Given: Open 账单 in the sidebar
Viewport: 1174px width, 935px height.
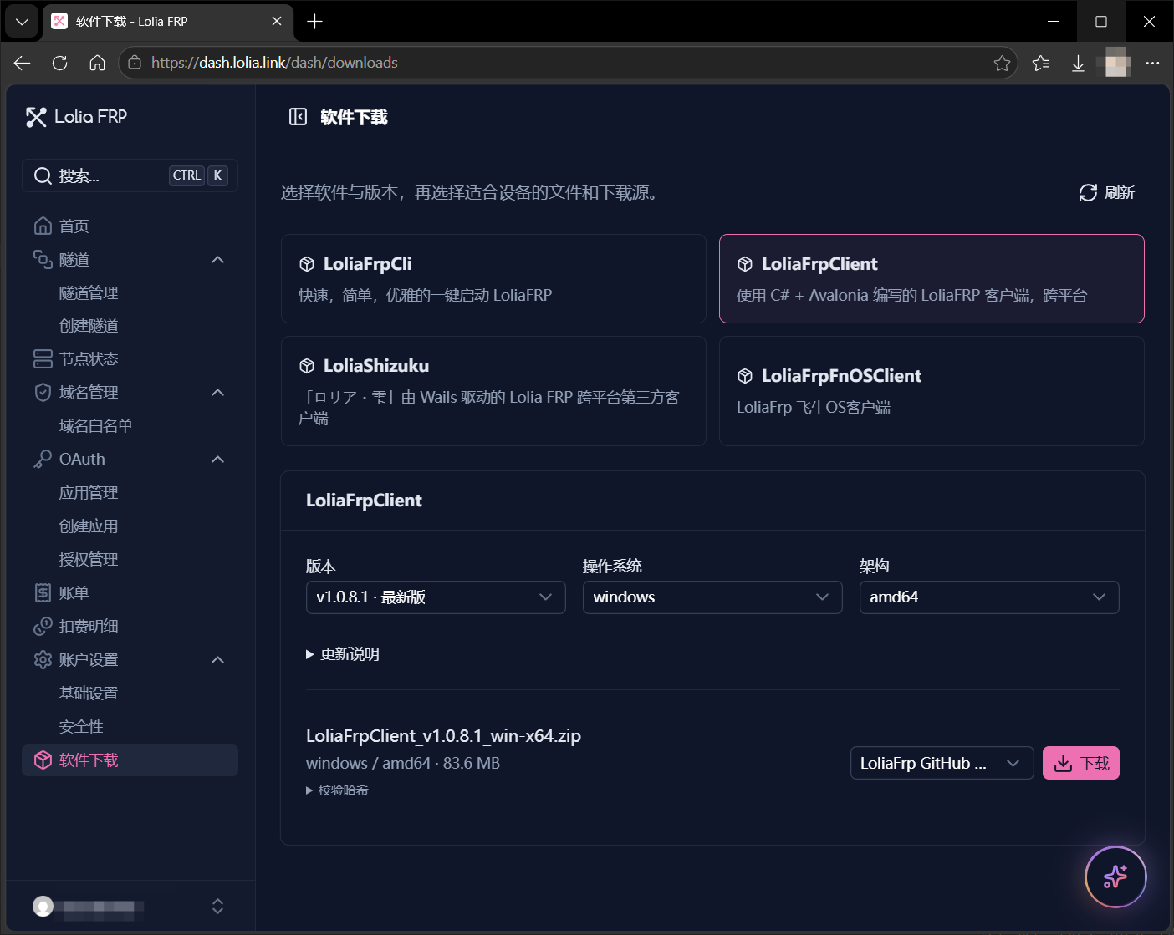Looking at the screenshot, I should tap(130, 593).
